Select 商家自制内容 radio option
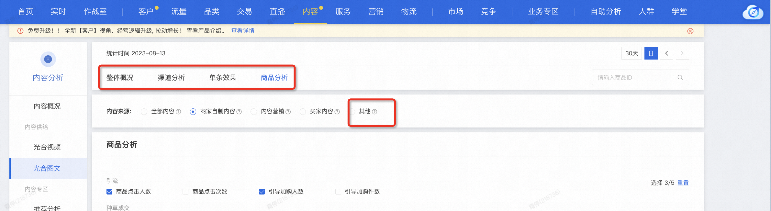 [x=193, y=112]
